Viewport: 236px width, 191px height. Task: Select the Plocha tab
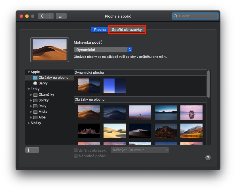pos(100,29)
